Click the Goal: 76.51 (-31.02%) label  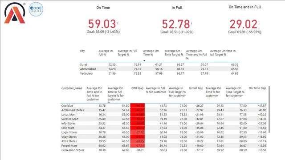tap(177, 32)
